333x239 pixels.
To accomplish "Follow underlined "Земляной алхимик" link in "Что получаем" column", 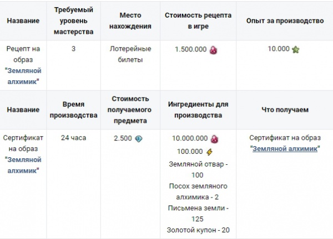I will pyautogui.click(x=285, y=149).
